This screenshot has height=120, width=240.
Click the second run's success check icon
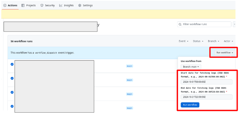tap(12, 78)
